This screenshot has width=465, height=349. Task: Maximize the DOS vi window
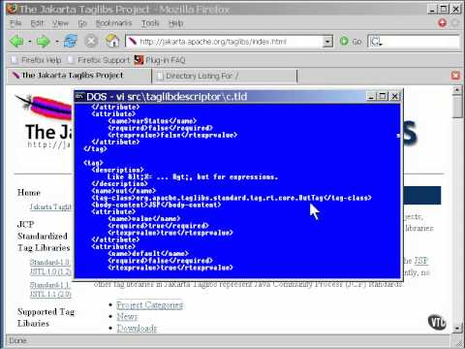point(383,96)
